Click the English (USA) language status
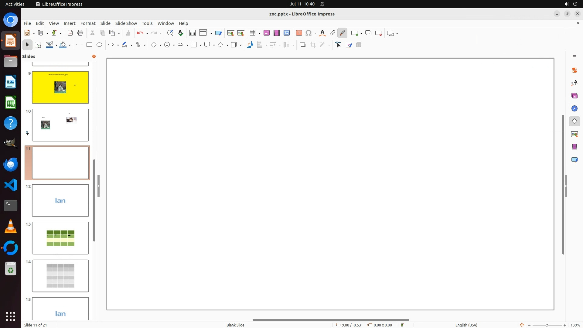 466,325
